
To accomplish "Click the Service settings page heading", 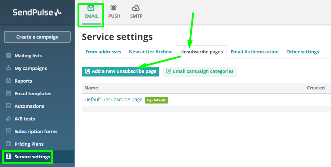I will [117, 37].
